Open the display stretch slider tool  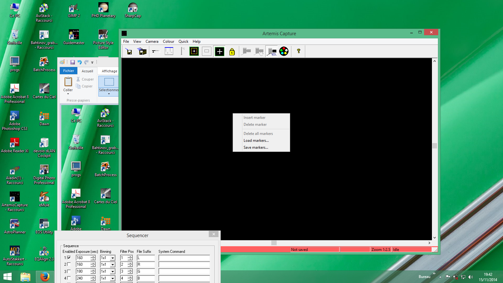pos(156,51)
